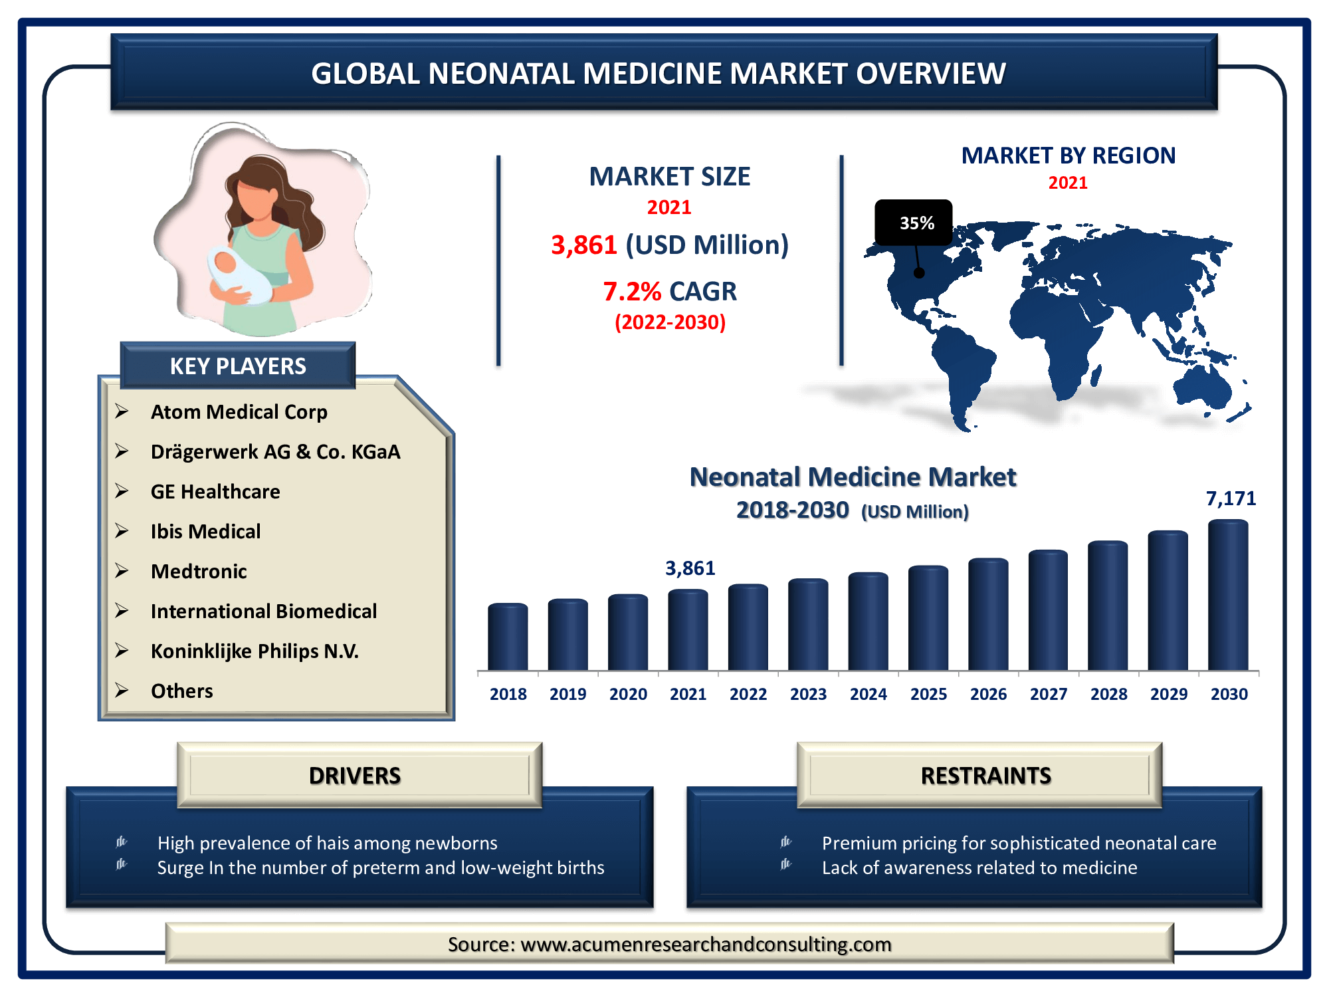The width and height of the screenshot is (1329, 997).
Task: Click 'High prevalence of hais among newborns'
Action: point(328,843)
